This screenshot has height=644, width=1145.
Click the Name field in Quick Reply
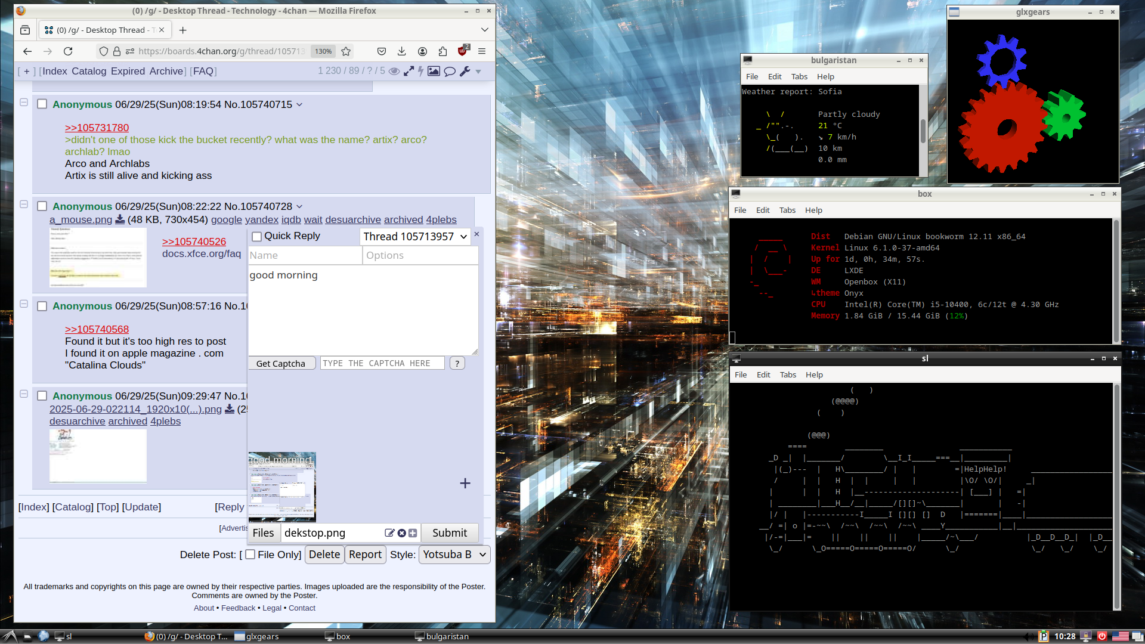[x=305, y=255]
